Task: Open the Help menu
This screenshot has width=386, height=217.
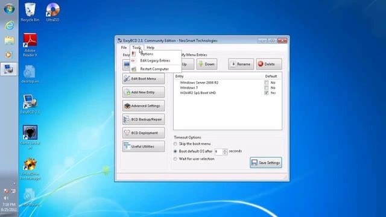Action: coord(150,48)
